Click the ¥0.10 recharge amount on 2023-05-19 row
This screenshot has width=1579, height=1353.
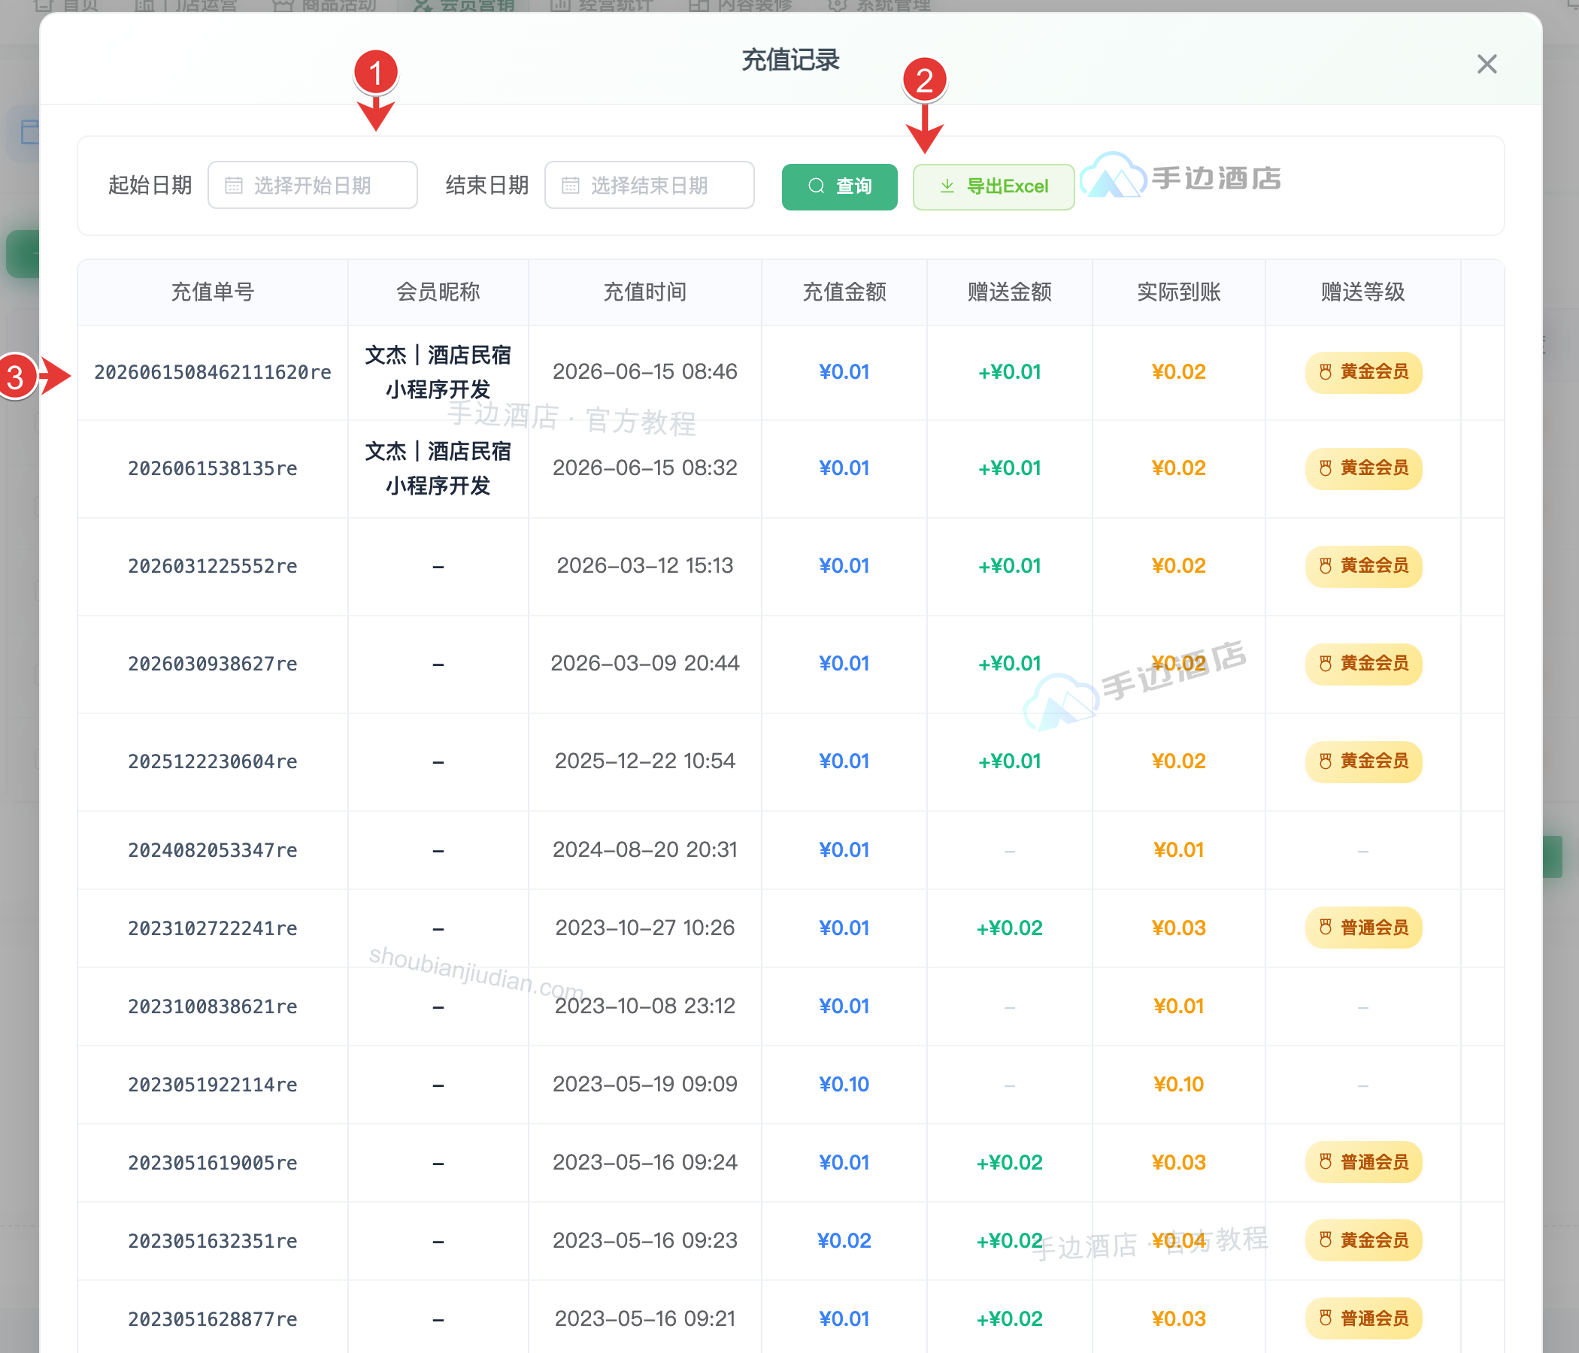coord(844,1083)
